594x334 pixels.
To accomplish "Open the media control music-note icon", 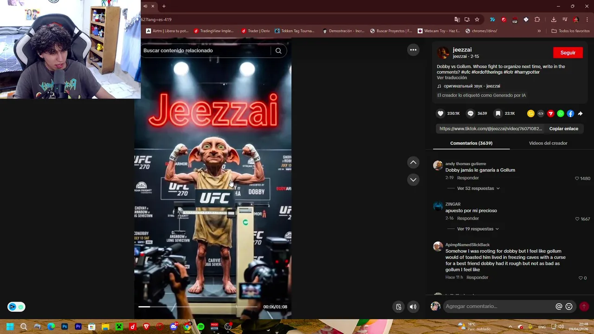I will (x=565, y=19).
